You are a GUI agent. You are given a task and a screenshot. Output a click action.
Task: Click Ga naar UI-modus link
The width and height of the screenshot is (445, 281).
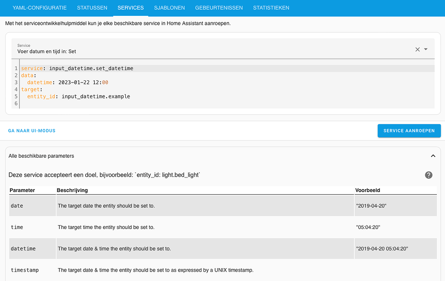[x=32, y=131]
